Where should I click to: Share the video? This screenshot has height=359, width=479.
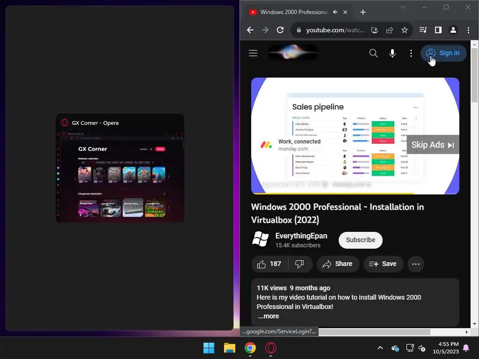tap(338, 264)
